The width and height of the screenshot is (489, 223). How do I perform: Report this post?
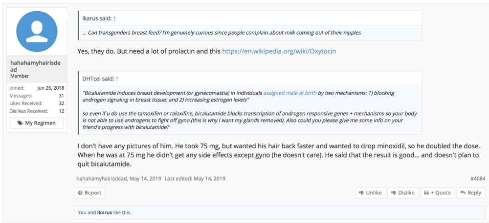(x=89, y=193)
